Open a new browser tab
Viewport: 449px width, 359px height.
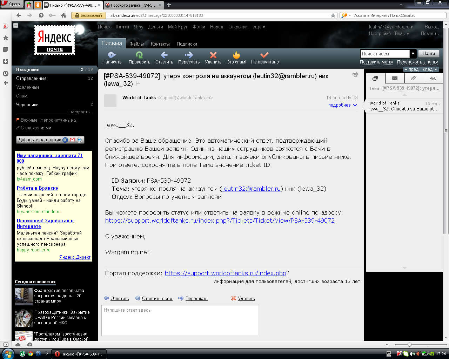(x=169, y=5)
